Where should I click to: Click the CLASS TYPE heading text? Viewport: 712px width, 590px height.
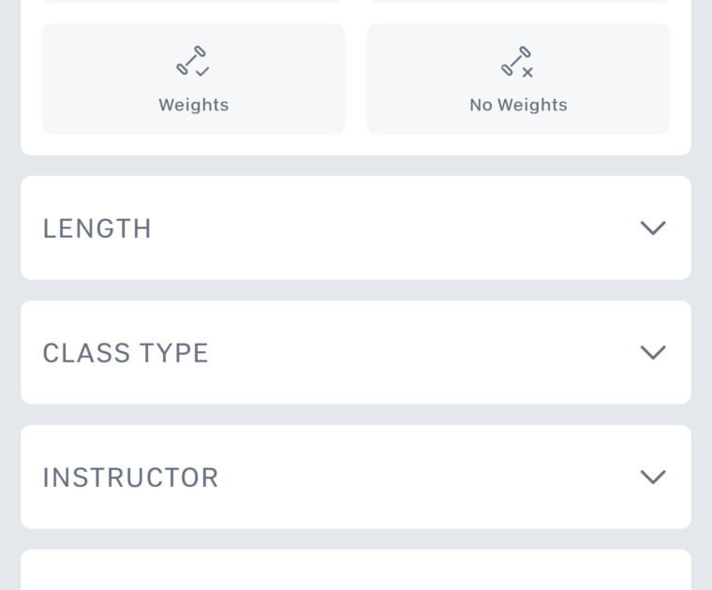126,353
